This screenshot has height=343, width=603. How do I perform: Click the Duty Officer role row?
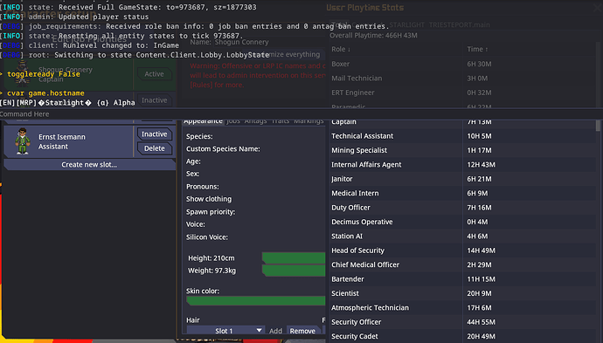(463, 208)
